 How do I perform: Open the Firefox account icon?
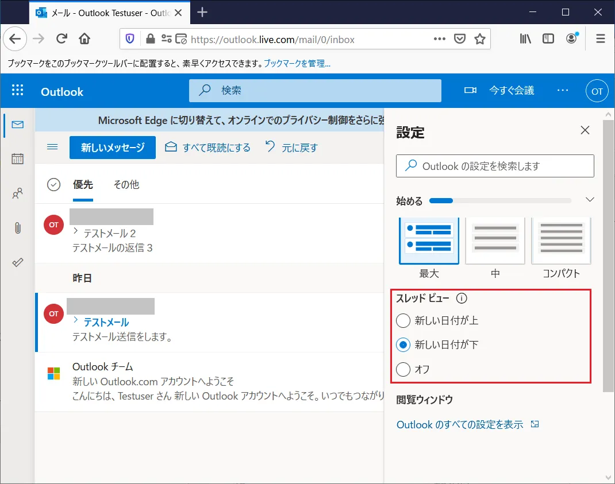click(x=572, y=38)
